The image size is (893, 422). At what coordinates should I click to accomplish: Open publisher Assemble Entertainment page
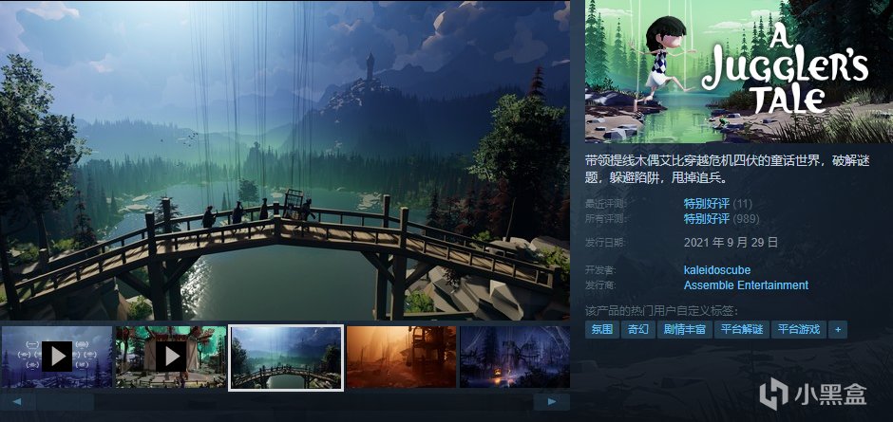point(746,284)
